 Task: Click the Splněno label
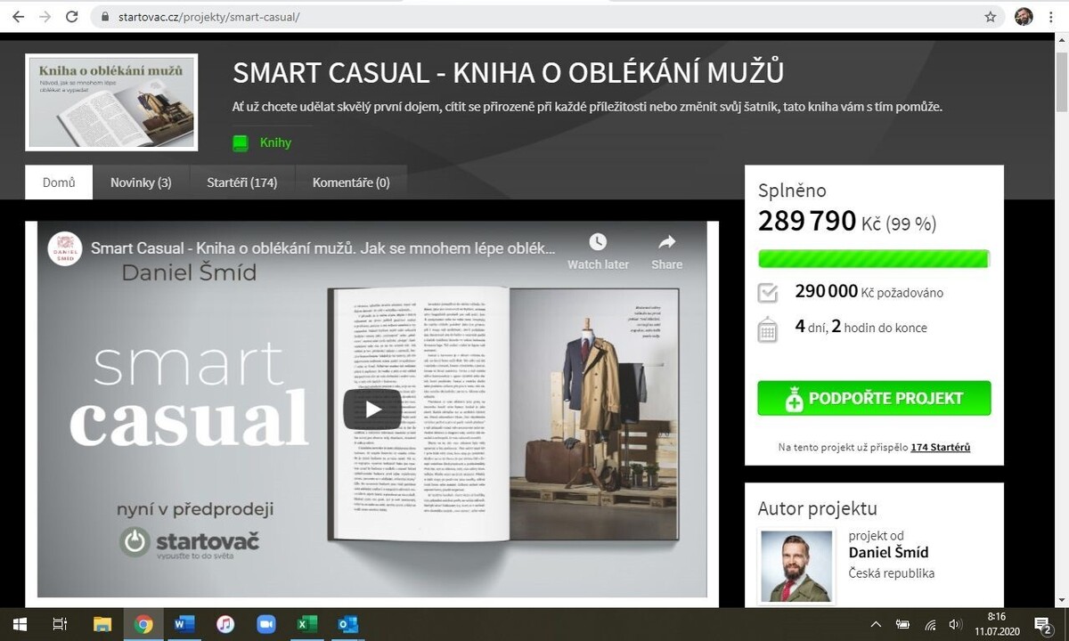tap(792, 191)
